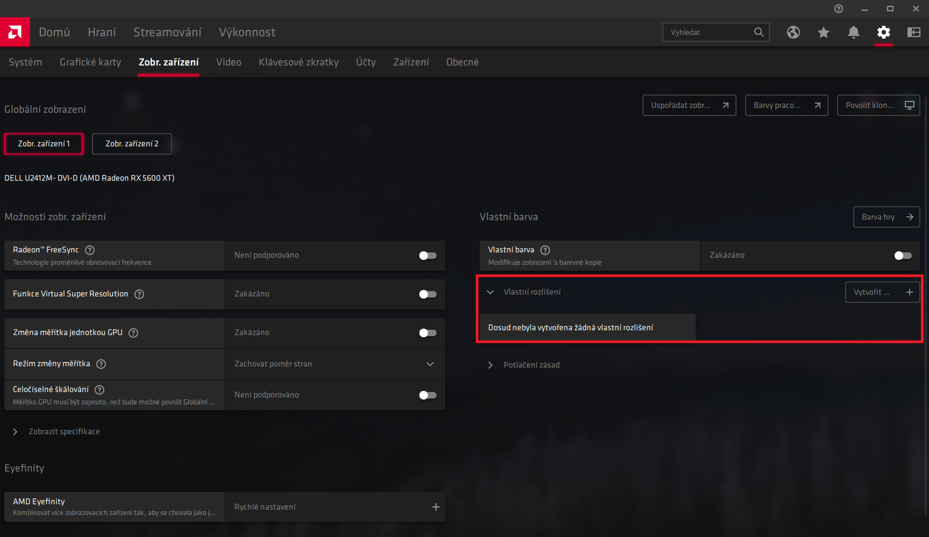Screen dimensions: 929x537
Task: Select Zobr. zařízení settings tab
Action: click(169, 62)
